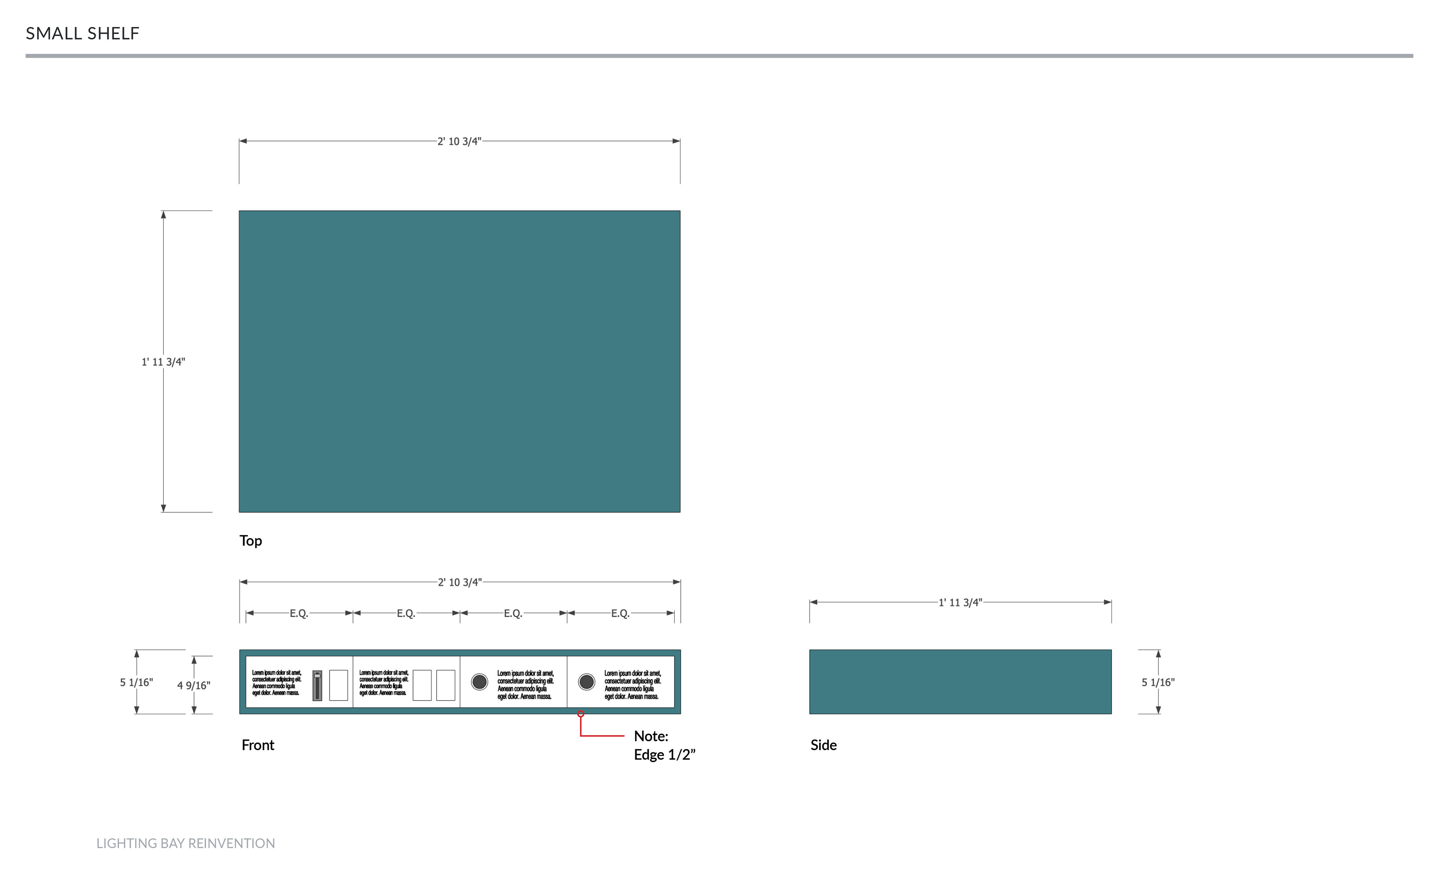Viewport: 1439px width, 873px height.
Task: Click the round knob in the third panel
Action: pyautogui.click(x=479, y=682)
